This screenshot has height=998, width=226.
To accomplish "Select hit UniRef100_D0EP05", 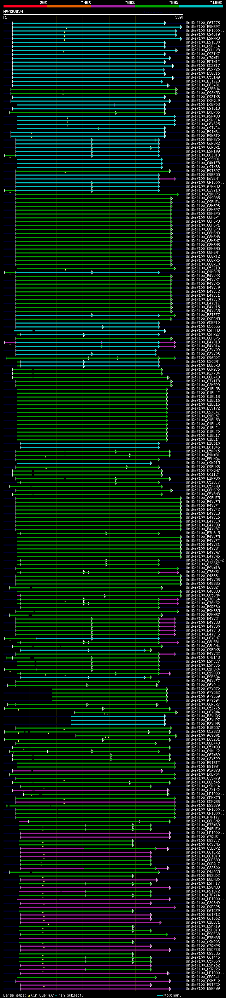I will [203, 112].
